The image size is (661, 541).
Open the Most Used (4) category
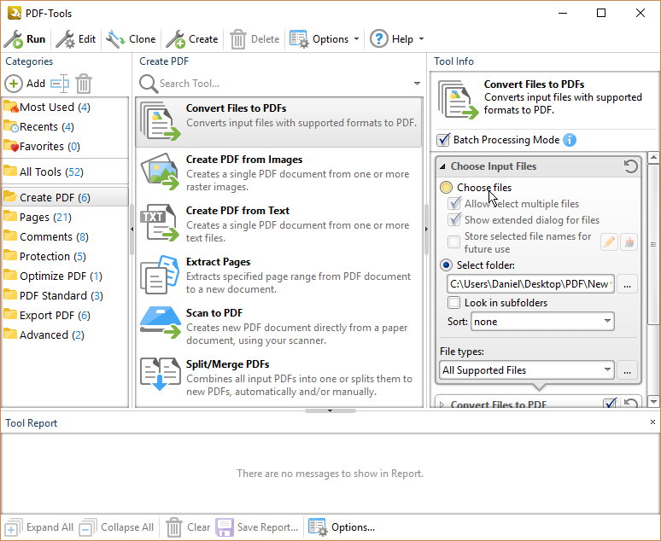[x=65, y=107]
